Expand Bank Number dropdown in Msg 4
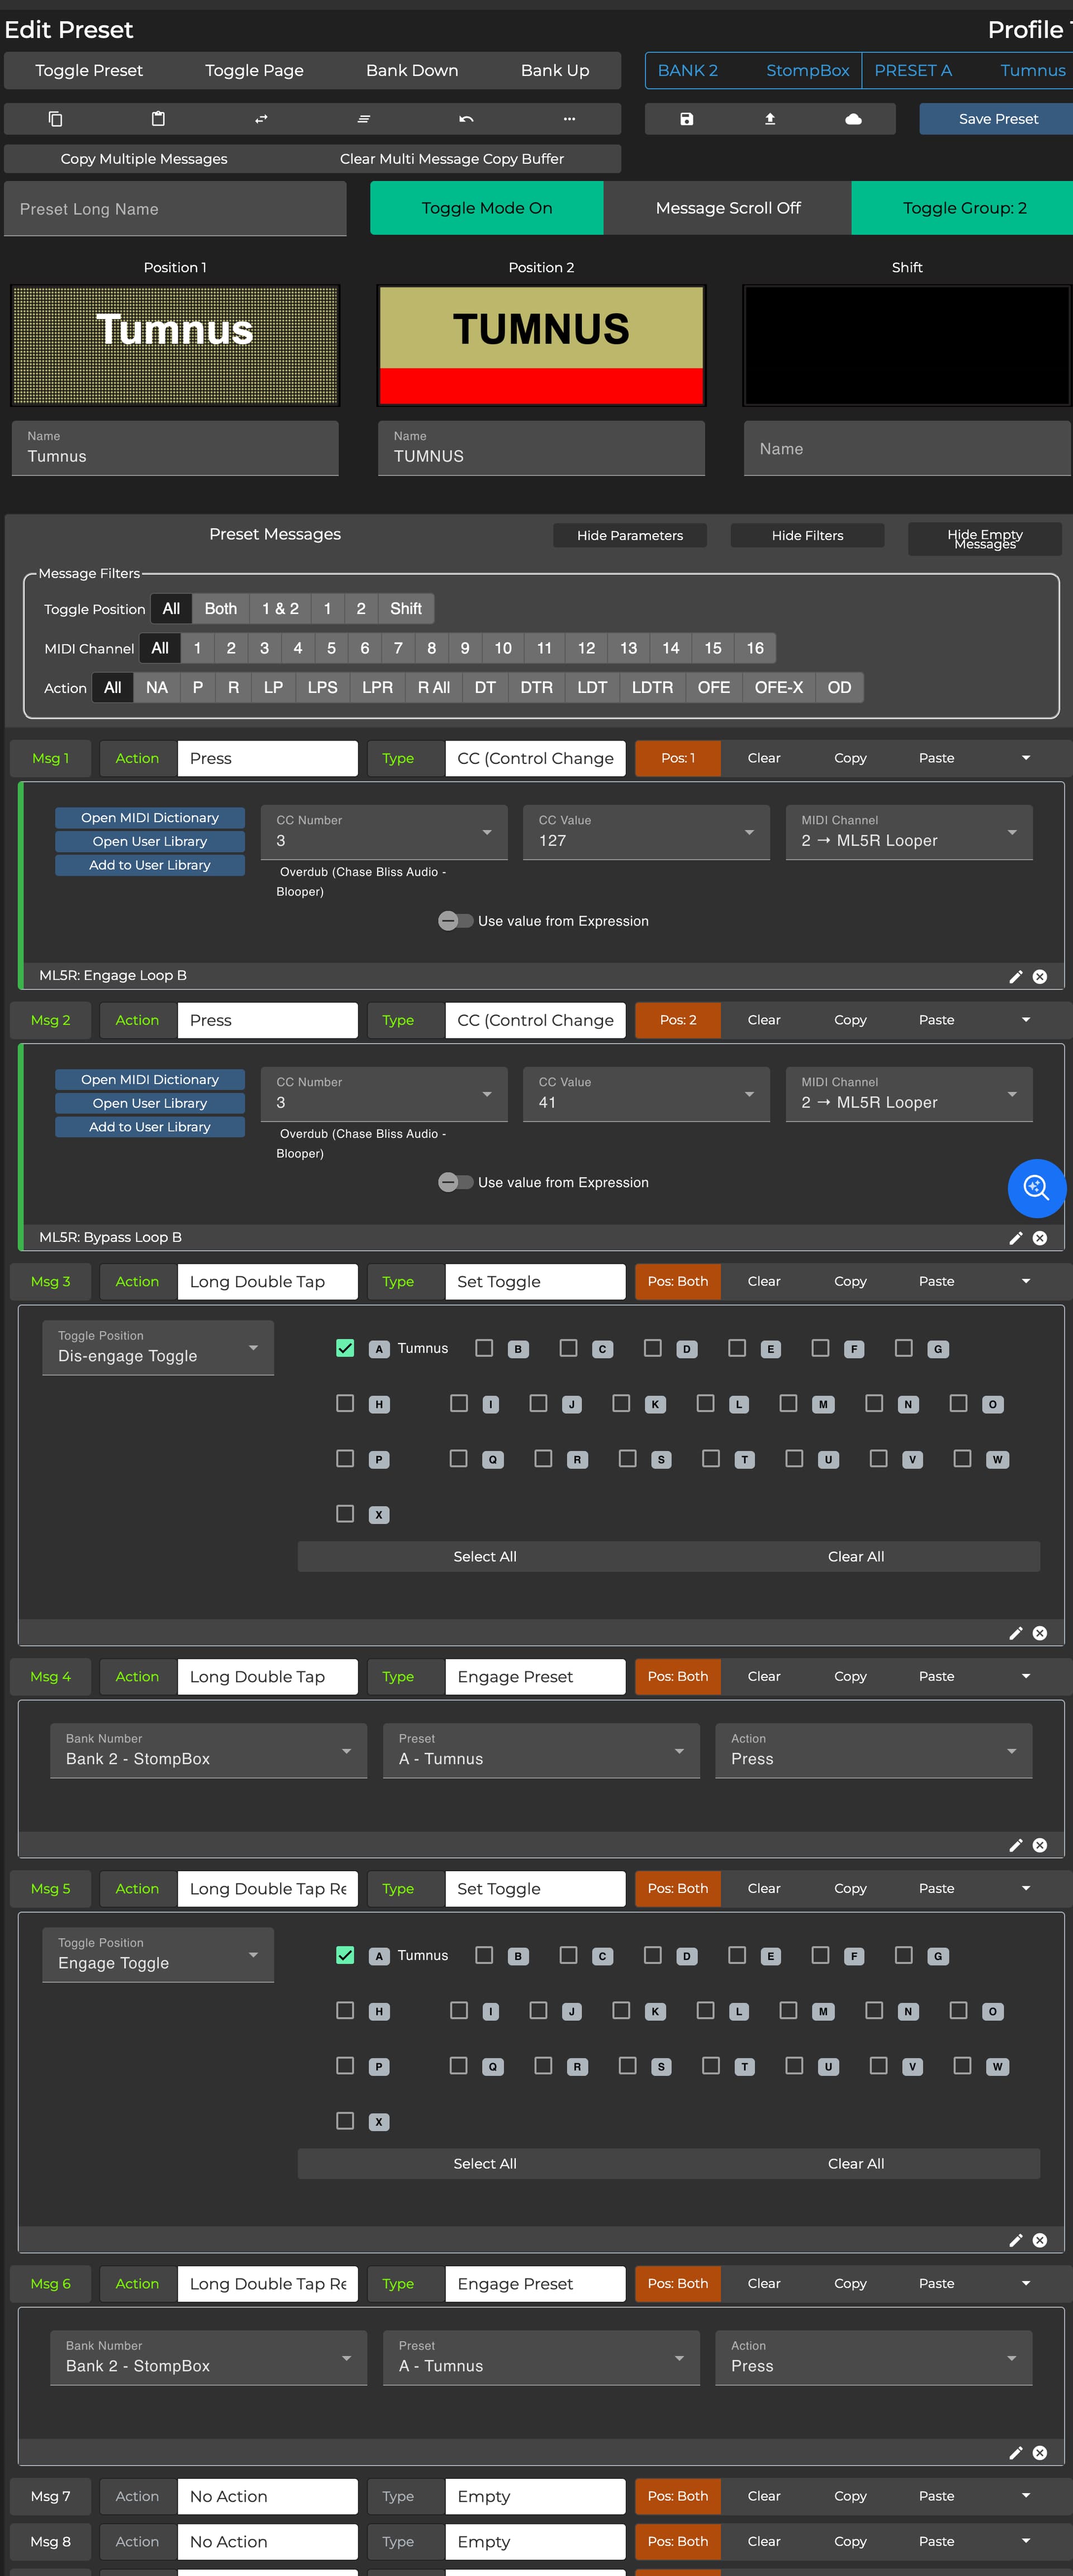The image size is (1073, 2576). (x=208, y=1750)
